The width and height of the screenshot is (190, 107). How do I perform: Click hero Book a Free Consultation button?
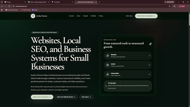click(42, 97)
